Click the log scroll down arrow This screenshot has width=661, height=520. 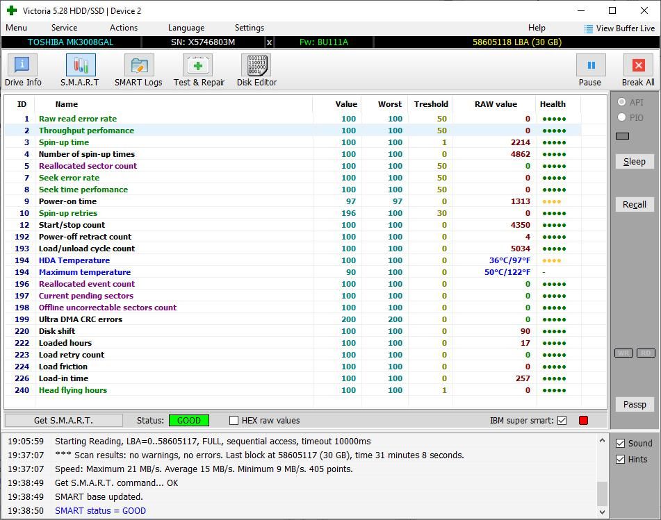pos(602,512)
